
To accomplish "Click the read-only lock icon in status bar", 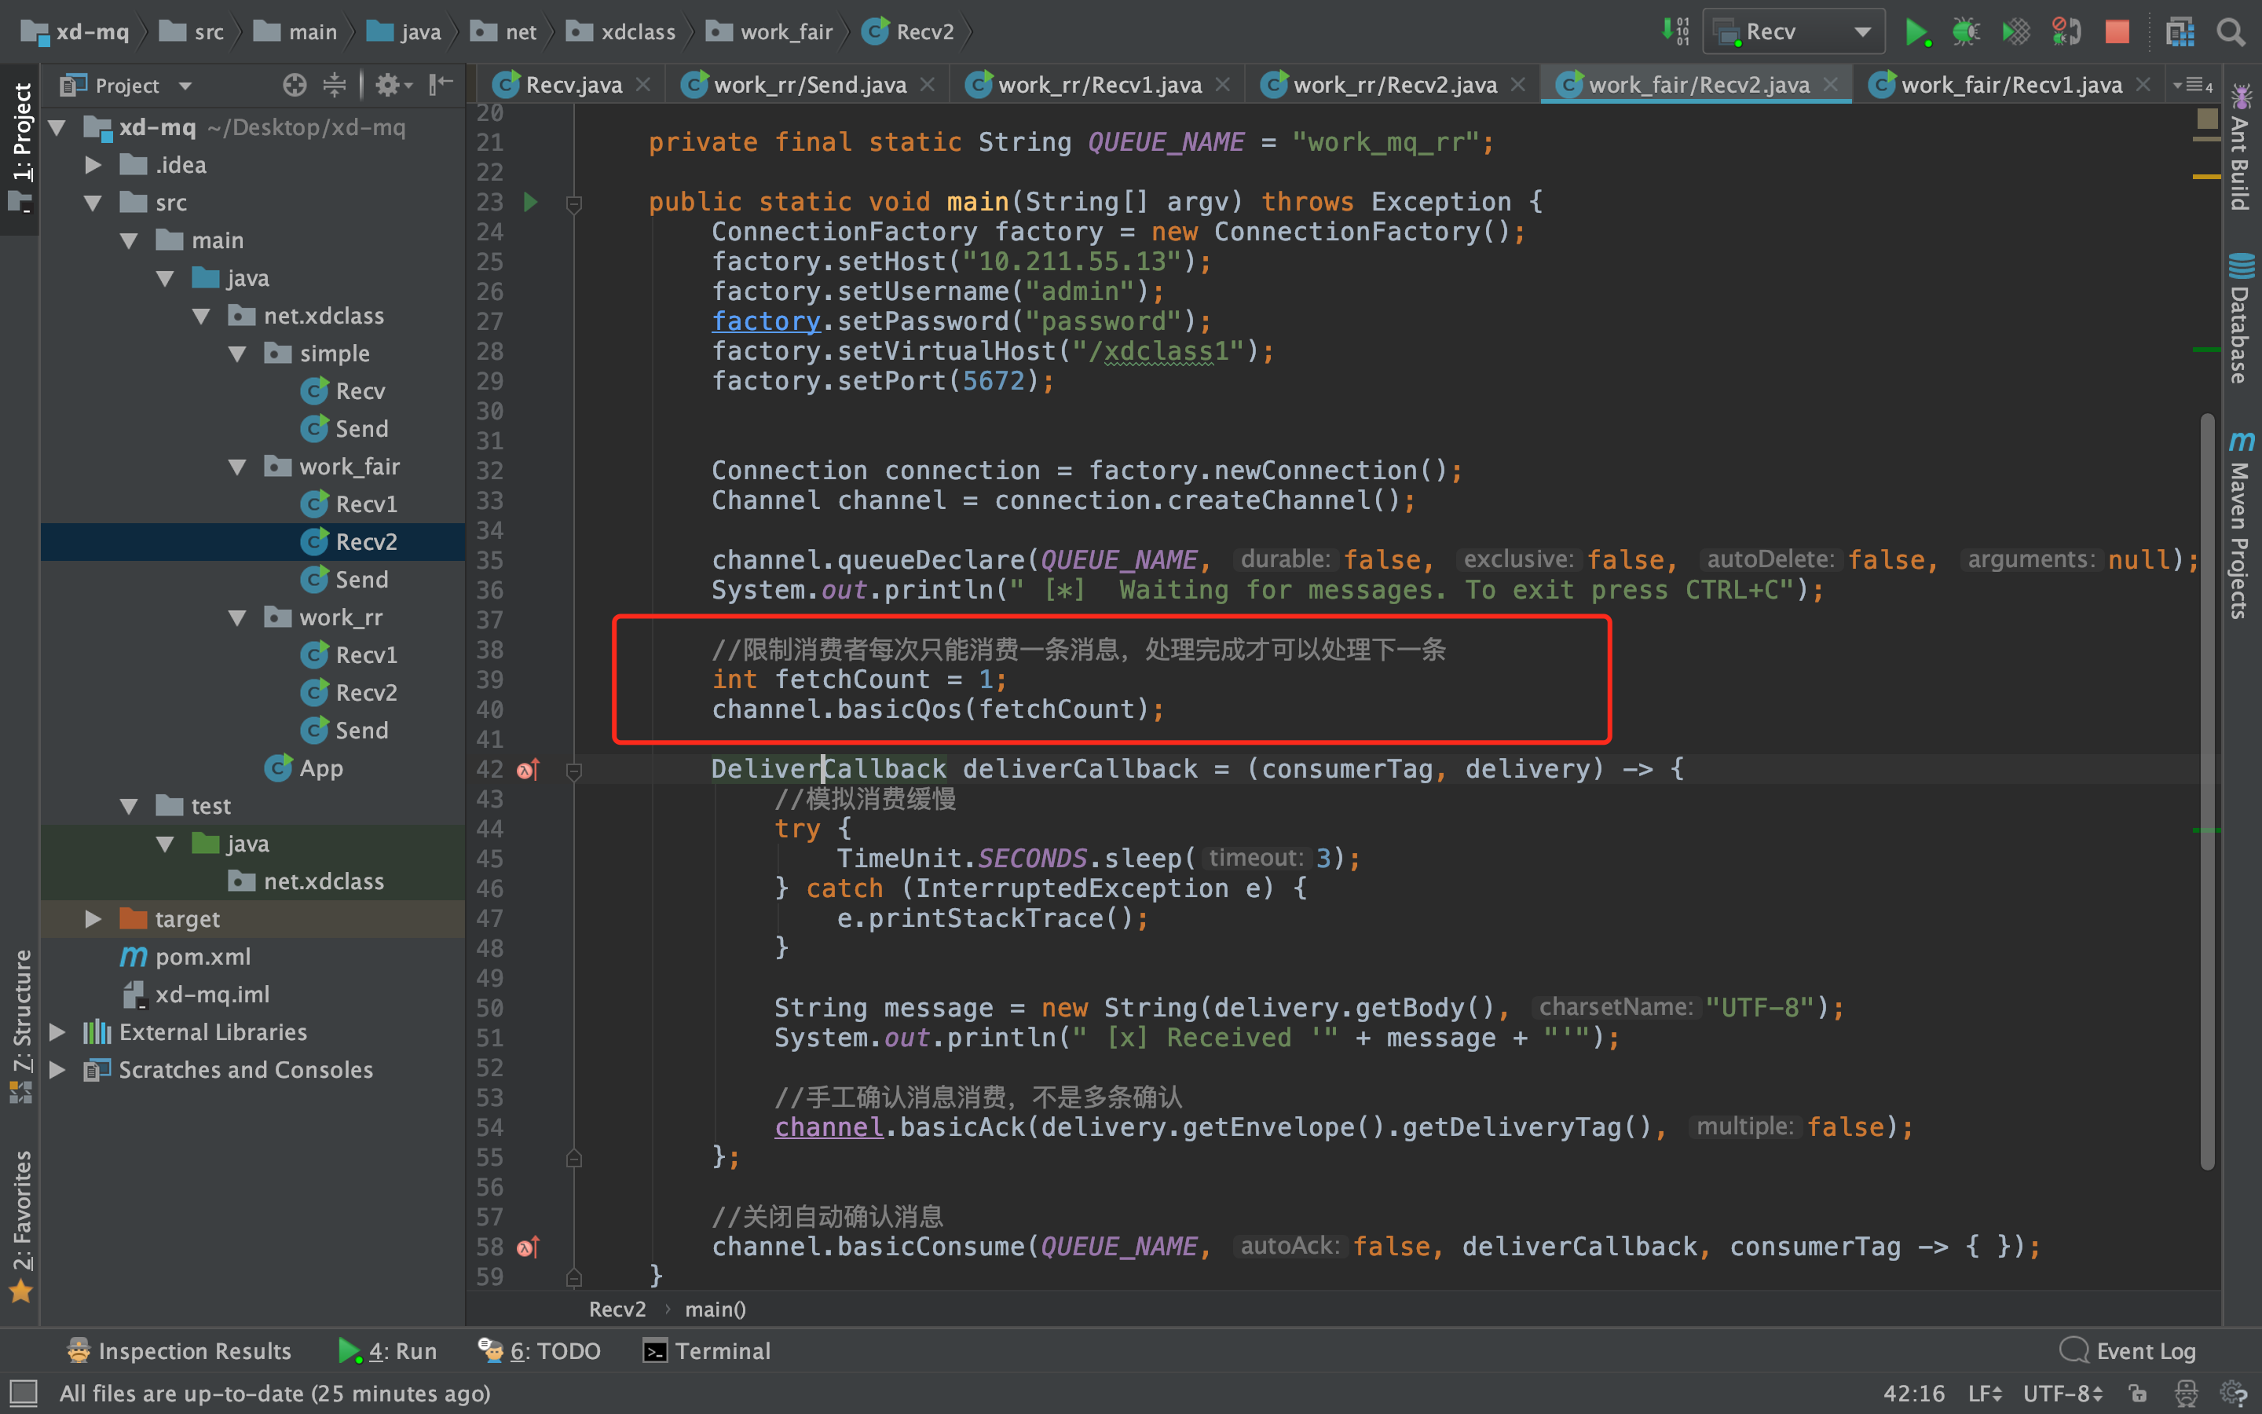I will pyautogui.click(x=2138, y=1394).
